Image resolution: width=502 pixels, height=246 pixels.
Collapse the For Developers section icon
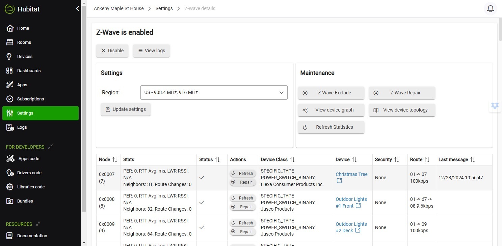pos(50,147)
